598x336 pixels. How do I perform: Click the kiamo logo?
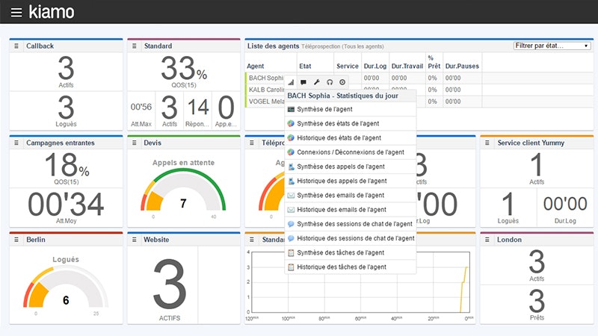(52, 12)
